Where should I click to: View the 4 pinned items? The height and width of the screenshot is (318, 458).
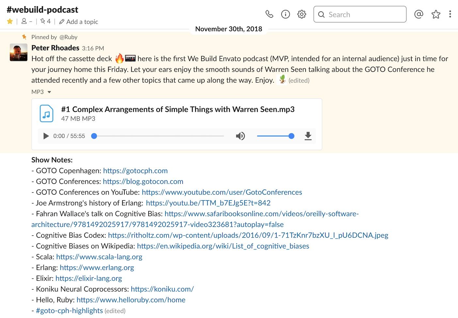point(45,22)
